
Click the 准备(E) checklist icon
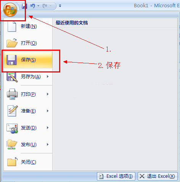(x=13, y=111)
